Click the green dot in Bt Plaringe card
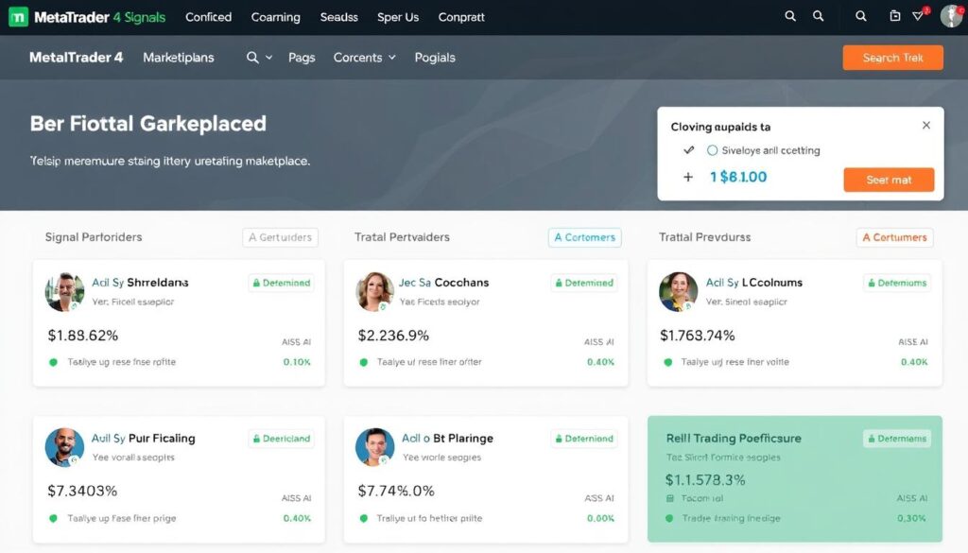Image resolution: width=968 pixels, height=553 pixels. coord(364,518)
